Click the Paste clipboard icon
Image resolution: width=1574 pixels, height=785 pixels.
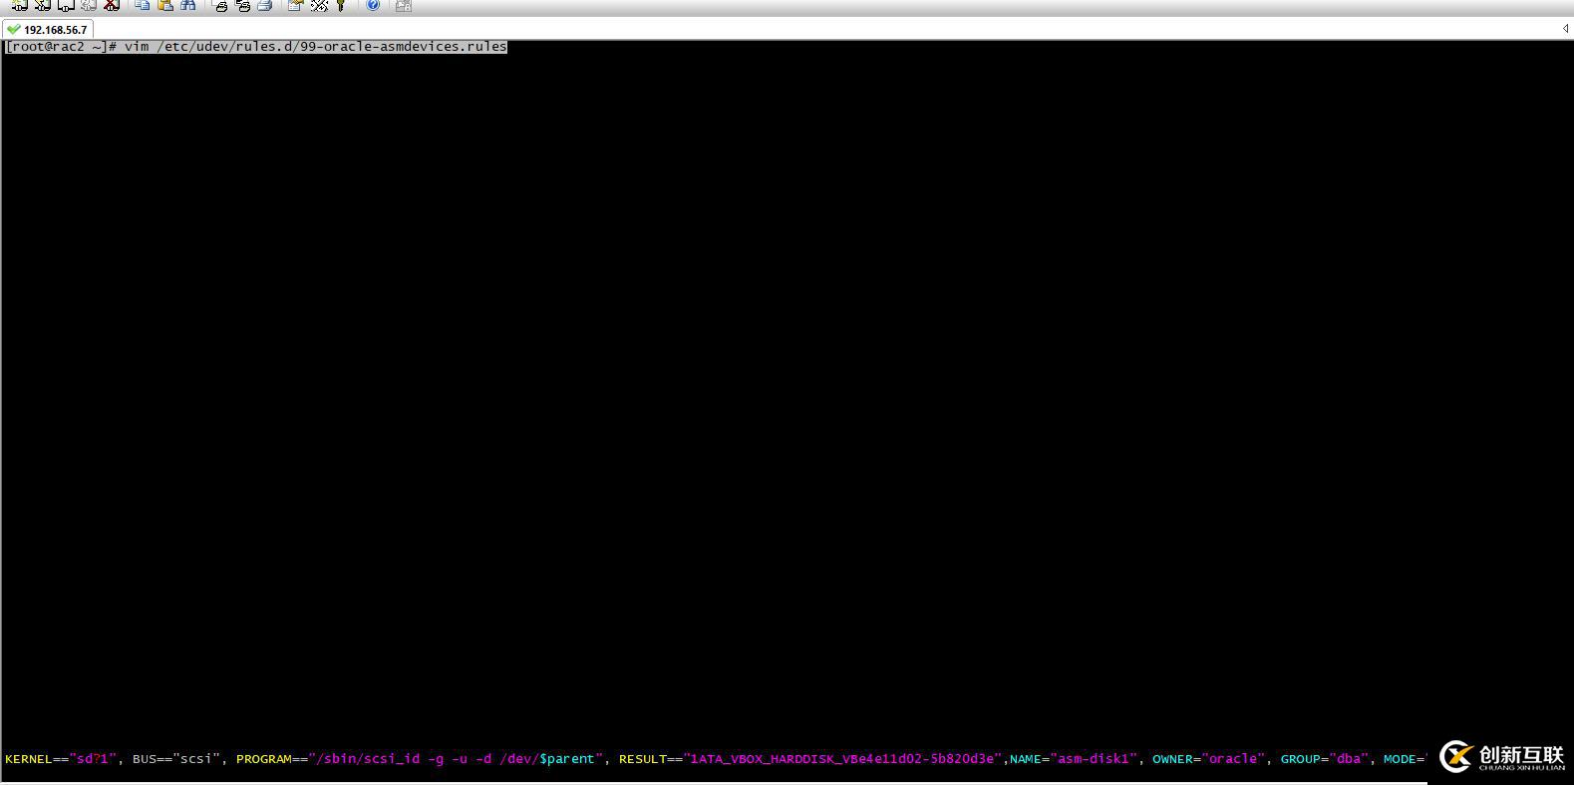click(165, 5)
